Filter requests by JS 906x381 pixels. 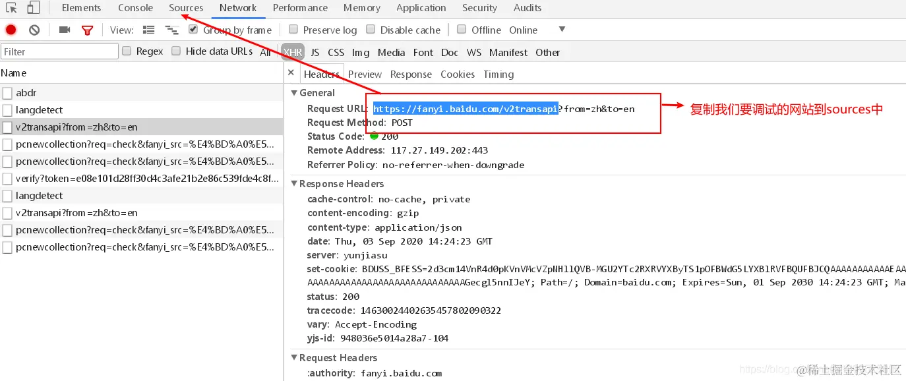coord(315,52)
